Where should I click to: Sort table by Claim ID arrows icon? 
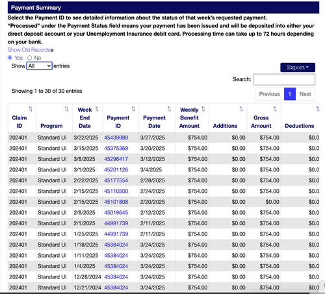tap(31, 109)
